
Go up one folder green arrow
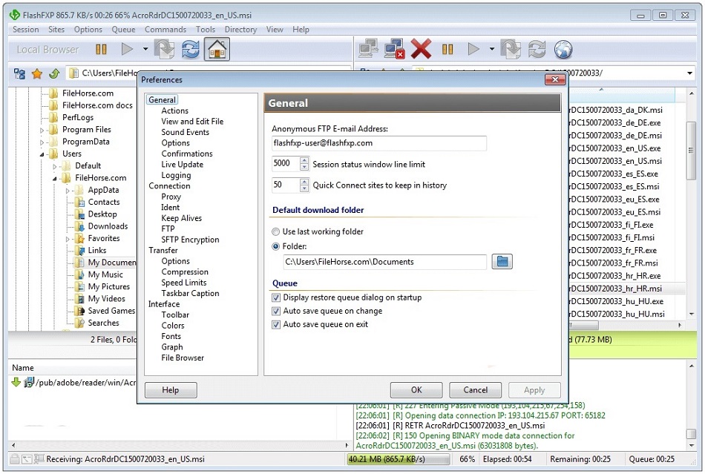point(54,73)
